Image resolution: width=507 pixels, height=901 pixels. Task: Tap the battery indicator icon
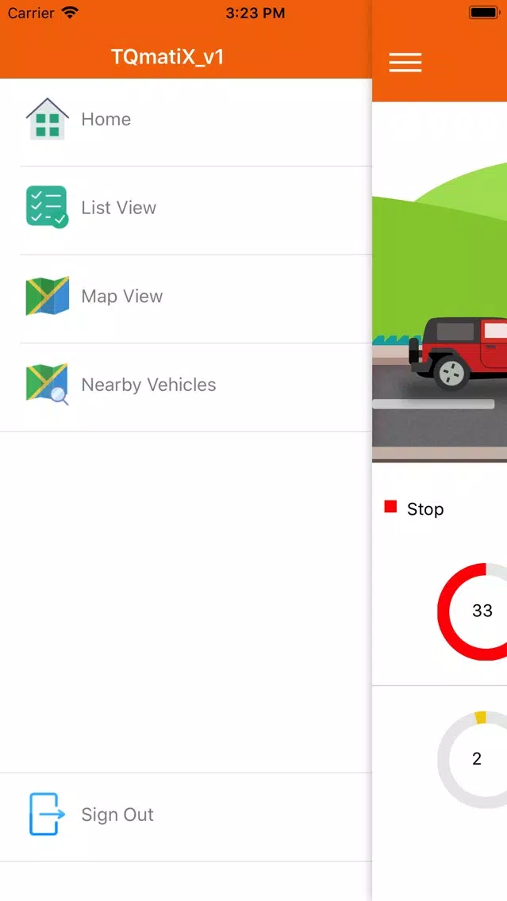tap(485, 12)
